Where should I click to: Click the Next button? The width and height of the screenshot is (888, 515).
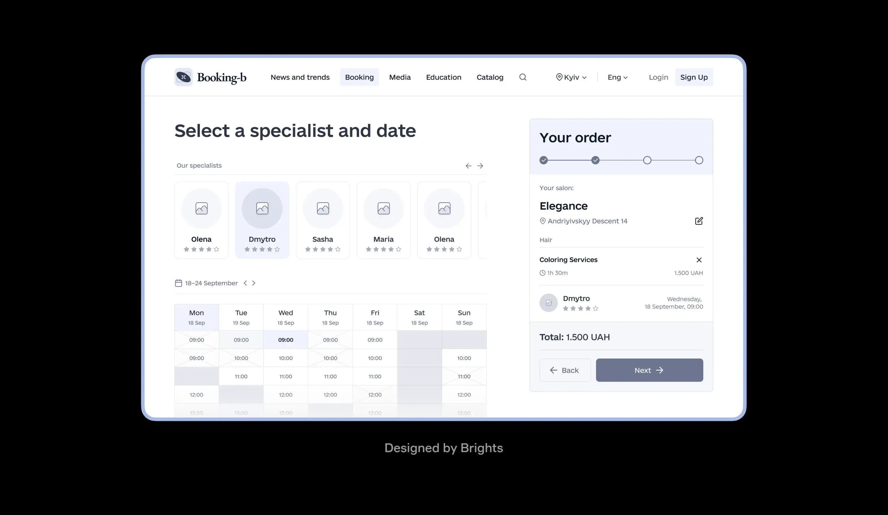click(649, 370)
